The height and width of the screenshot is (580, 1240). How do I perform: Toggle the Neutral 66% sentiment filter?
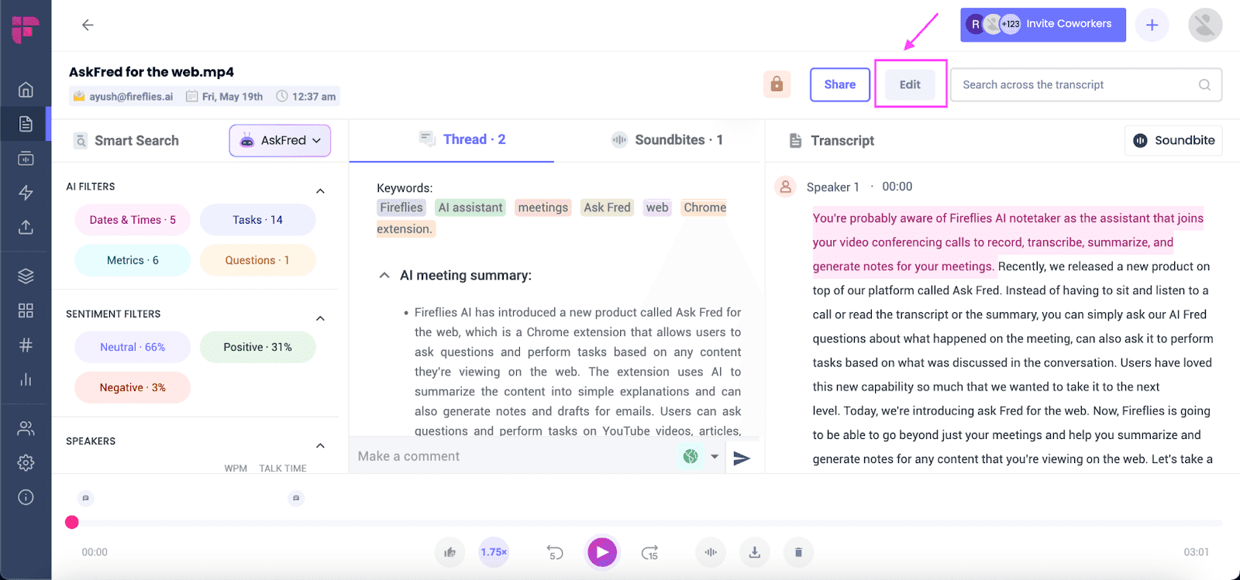[x=133, y=347]
